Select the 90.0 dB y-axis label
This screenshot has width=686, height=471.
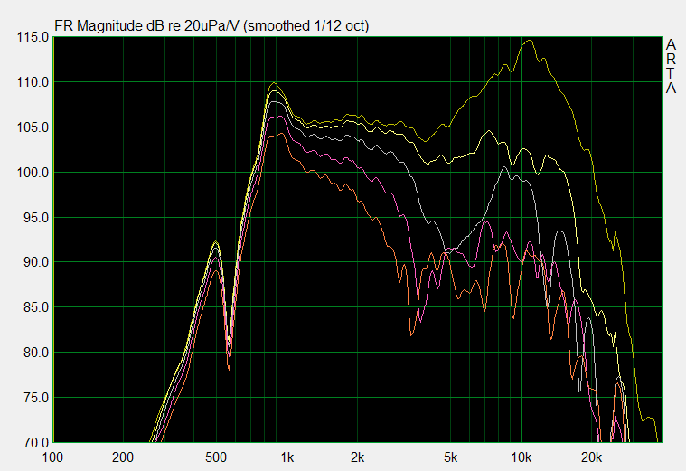coord(36,262)
